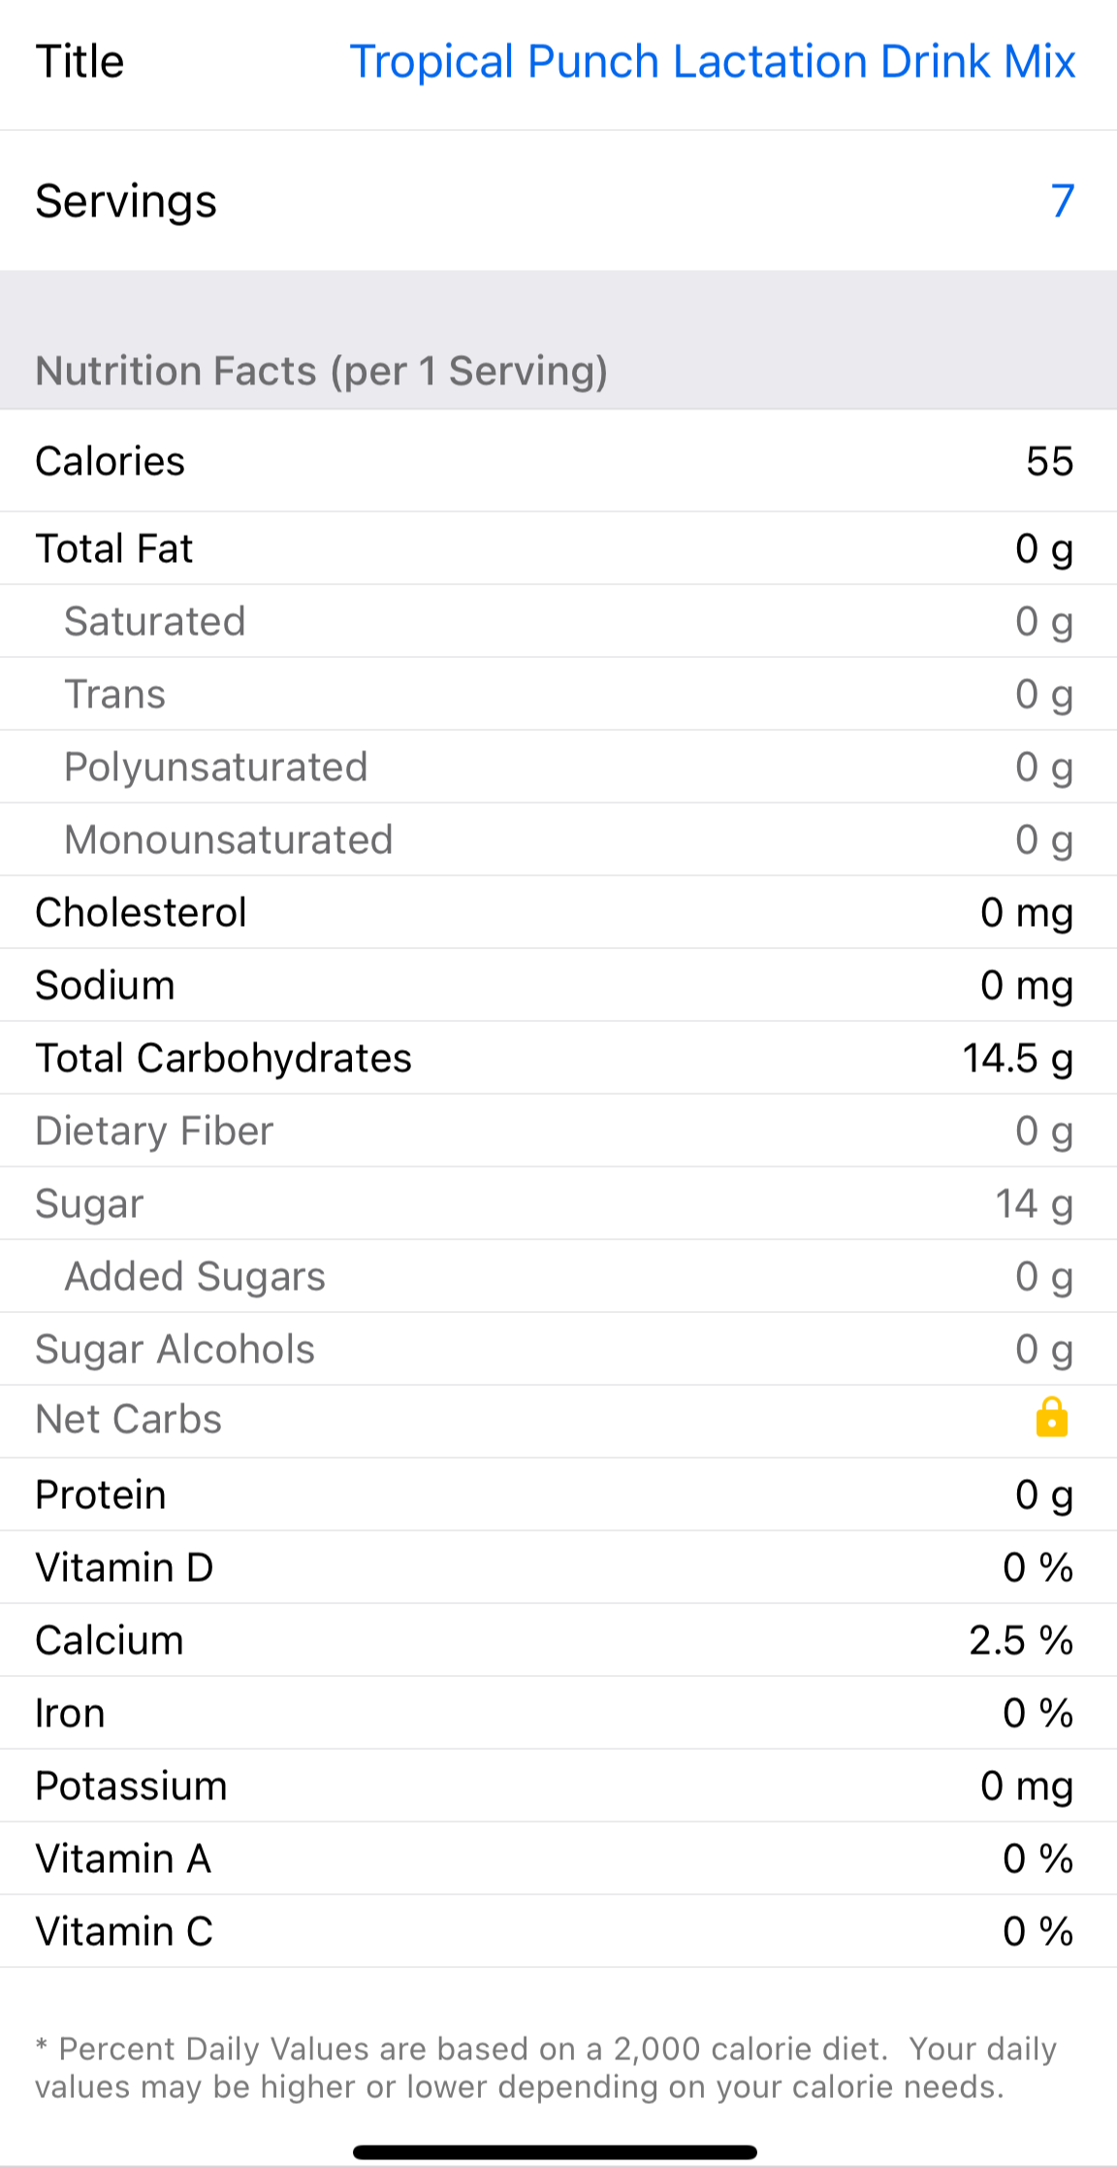
Task: Select Total Carbohydrates 14.5 g row
Action: pos(558,1058)
